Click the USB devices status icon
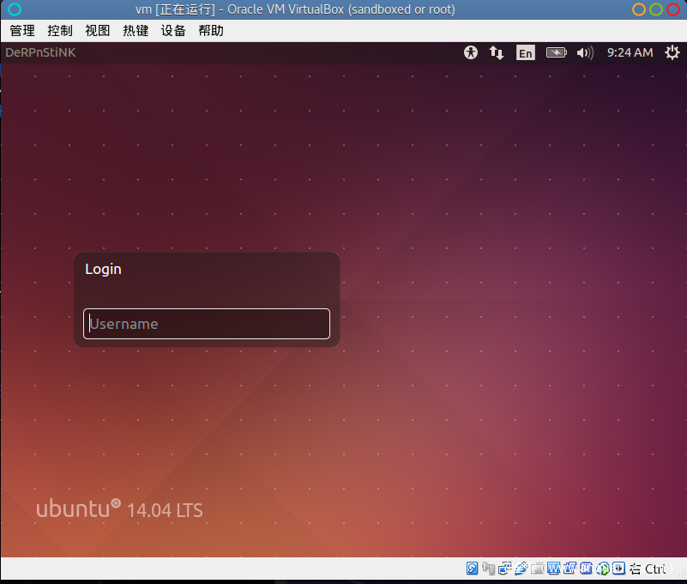Screen dimensions: 687x584 click(521, 569)
